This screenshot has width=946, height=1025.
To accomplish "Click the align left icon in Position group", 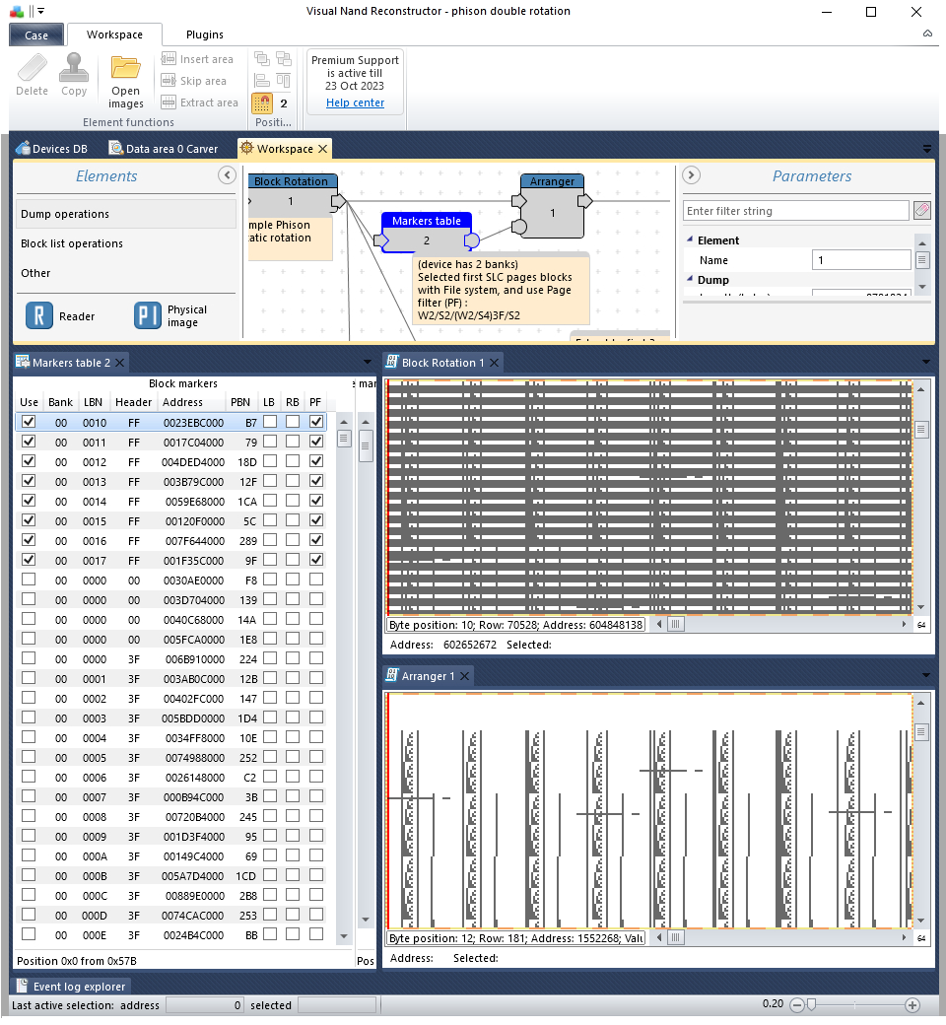I will pyautogui.click(x=262, y=81).
